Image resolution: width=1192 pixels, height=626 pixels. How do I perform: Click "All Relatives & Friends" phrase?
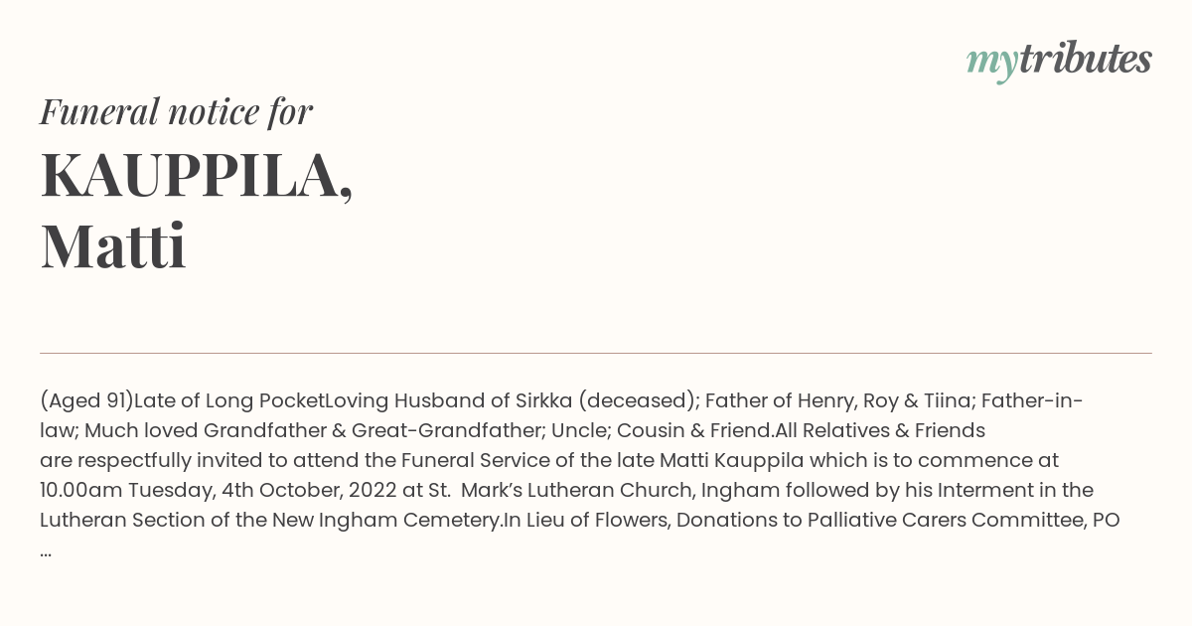pos(879,431)
